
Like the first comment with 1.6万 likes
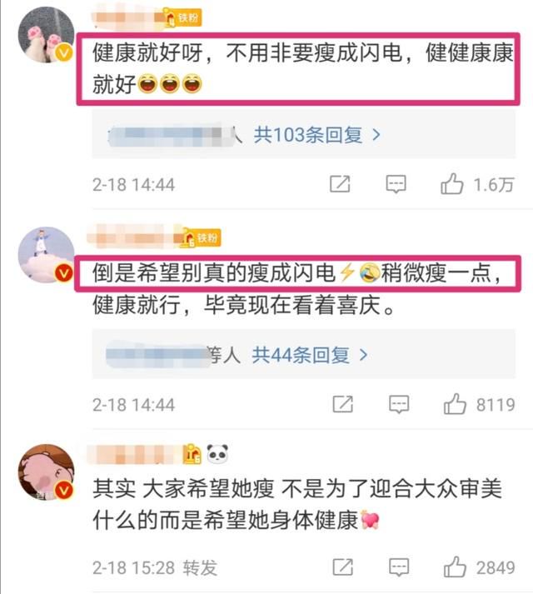[451, 184]
